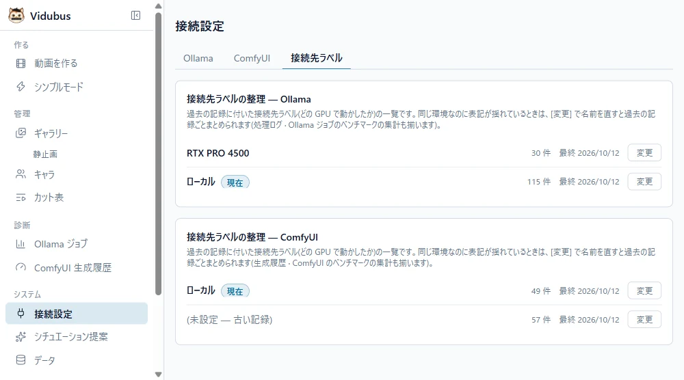Click the database icon beside データ
684x380 pixels.
(21, 360)
